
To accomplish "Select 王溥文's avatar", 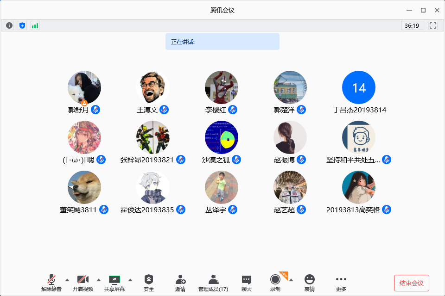I will pyautogui.click(x=153, y=87).
